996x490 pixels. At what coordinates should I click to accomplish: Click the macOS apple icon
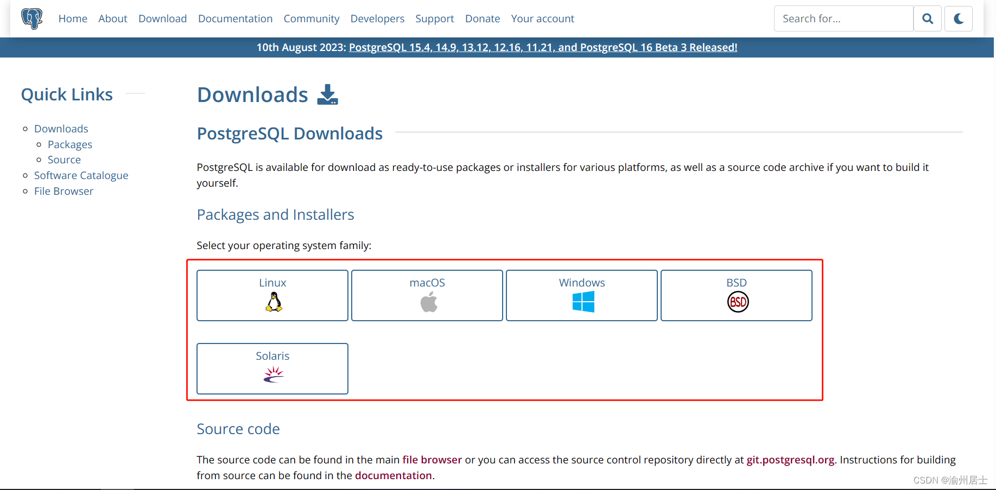click(429, 302)
